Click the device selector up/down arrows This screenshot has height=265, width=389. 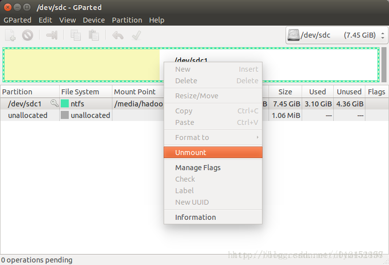coord(383,35)
